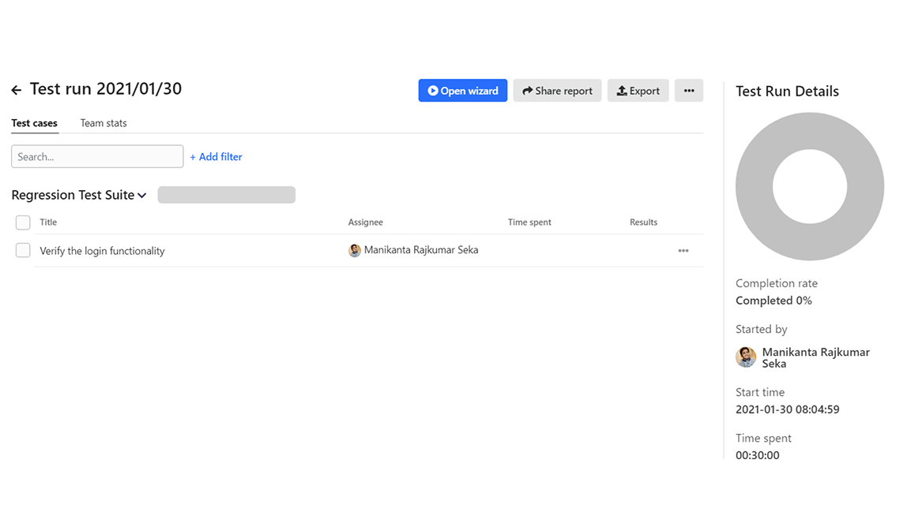The height and width of the screenshot is (527, 907).
Task: Check the Verify the login functionality checkbox
Action: point(23,250)
